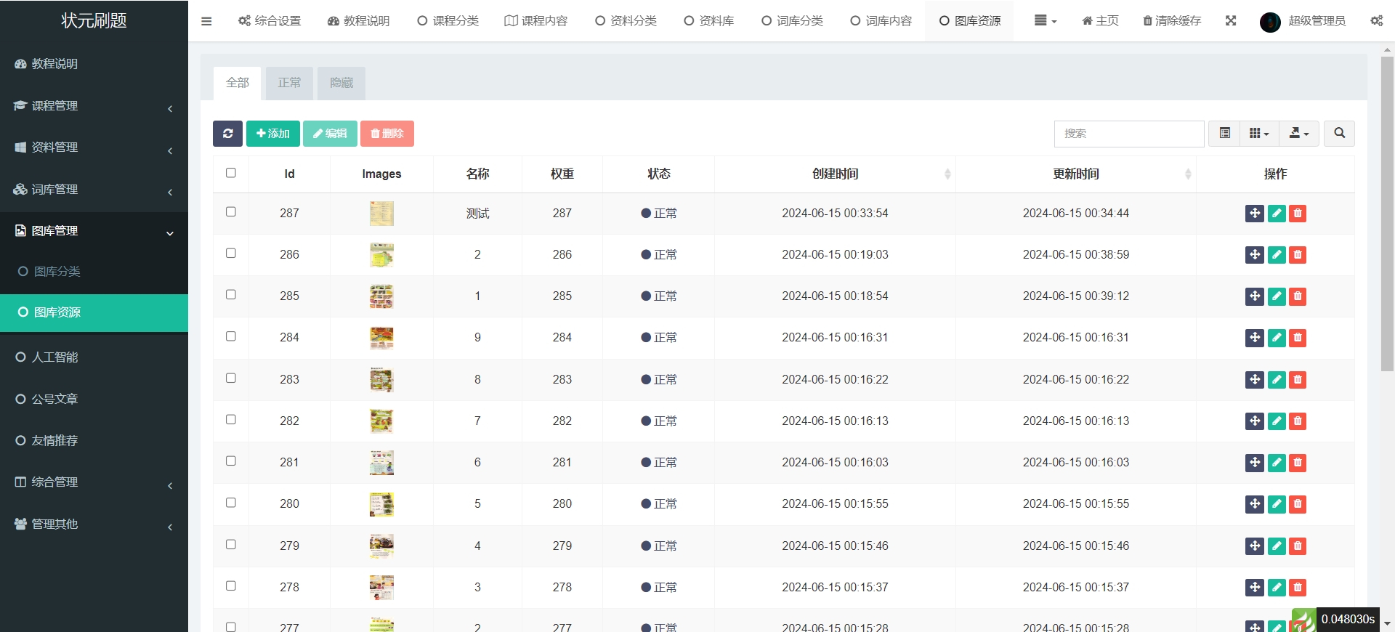
Task: Delete row 280 with the red trash icon
Action: (x=1298, y=504)
